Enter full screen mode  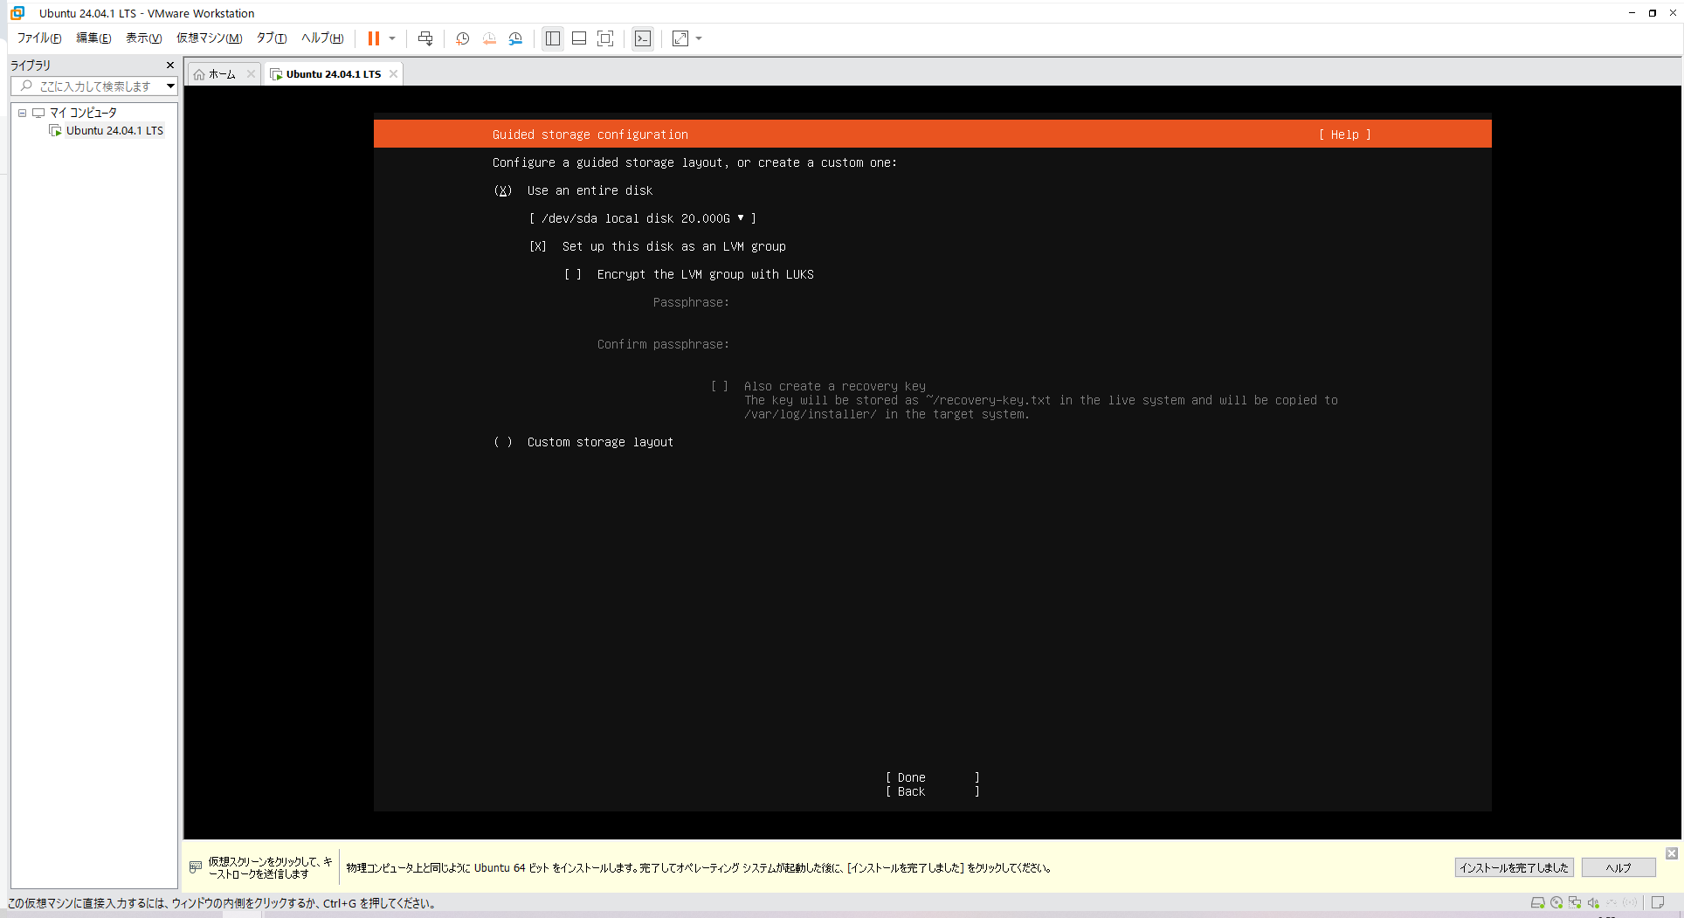605,38
